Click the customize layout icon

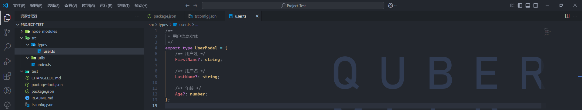point(512,5)
